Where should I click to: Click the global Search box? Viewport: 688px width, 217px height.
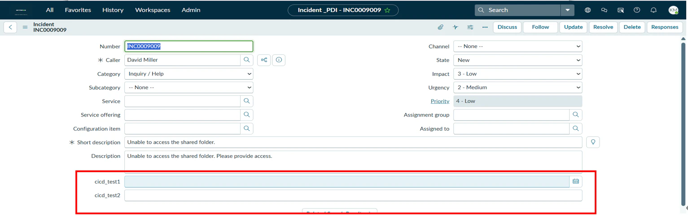tap(518, 10)
